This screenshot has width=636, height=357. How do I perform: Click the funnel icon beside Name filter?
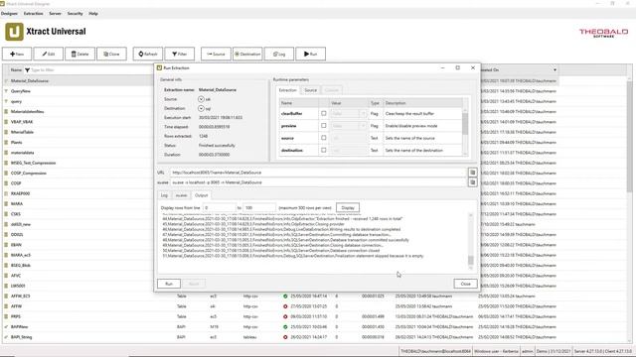[x=27, y=70]
